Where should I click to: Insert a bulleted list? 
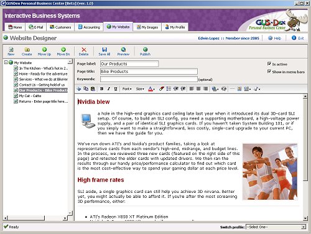pos(169,89)
